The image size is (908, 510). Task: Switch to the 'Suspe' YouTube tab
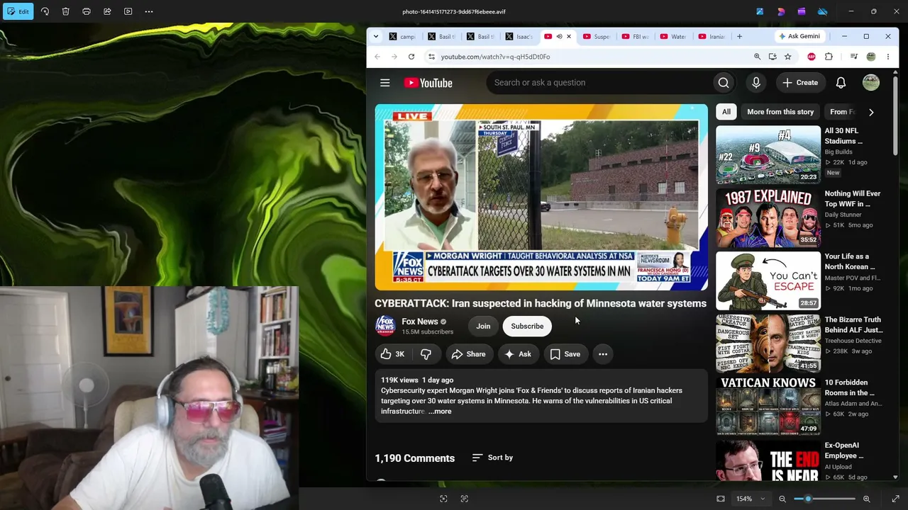point(597,36)
